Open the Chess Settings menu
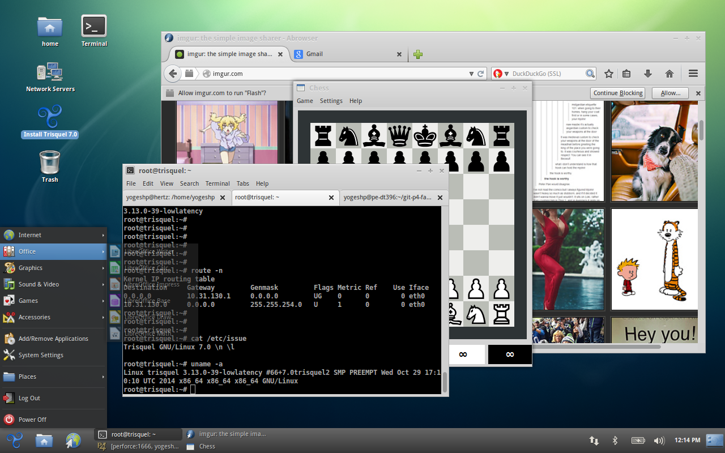The image size is (725, 453). click(331, 101)
